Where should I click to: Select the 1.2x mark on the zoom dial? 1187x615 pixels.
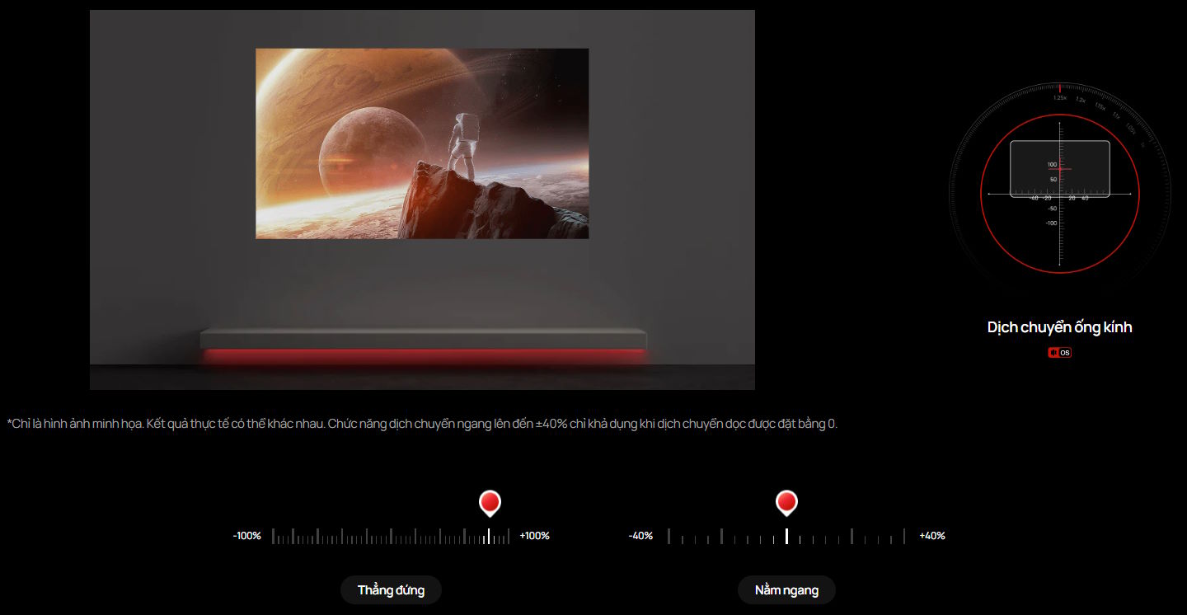click(1081, 100)
